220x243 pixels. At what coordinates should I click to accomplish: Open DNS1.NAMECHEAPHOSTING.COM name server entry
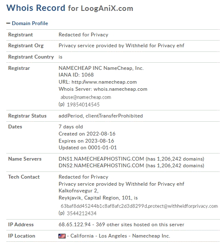pos(101,159)
